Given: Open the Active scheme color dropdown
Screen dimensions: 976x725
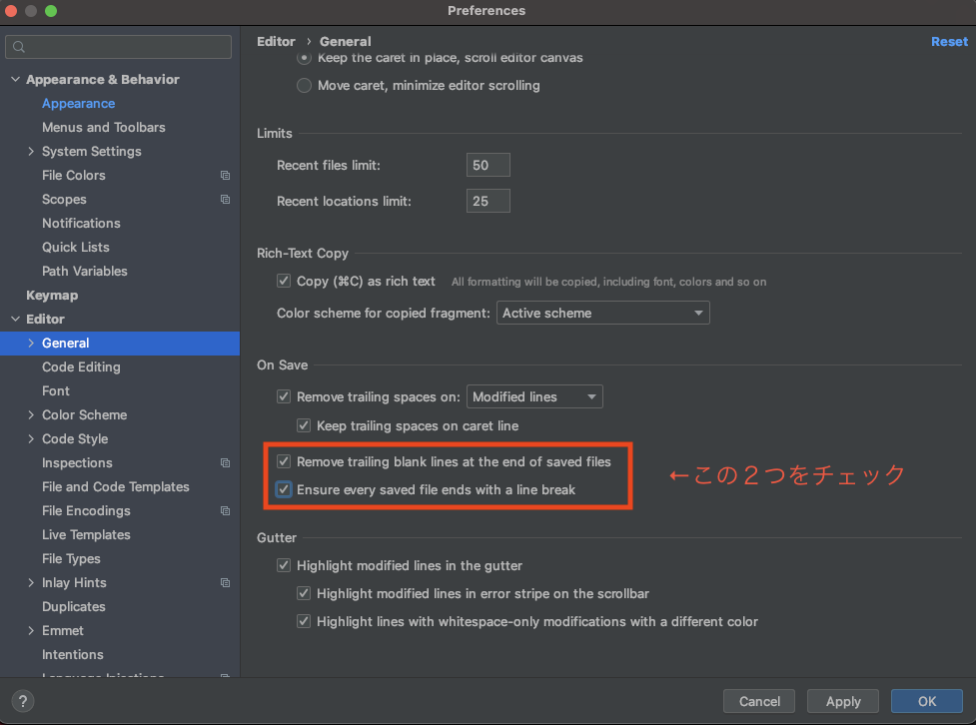Looking at the screenshot, I should pyautogui.click(x=602, y=313).
